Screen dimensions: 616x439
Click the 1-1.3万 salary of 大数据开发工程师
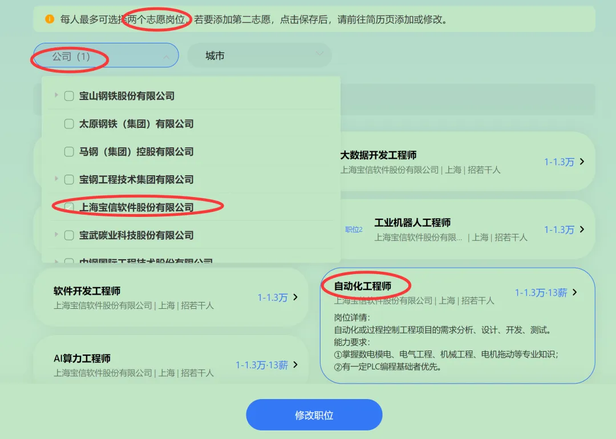click(559, 162)
